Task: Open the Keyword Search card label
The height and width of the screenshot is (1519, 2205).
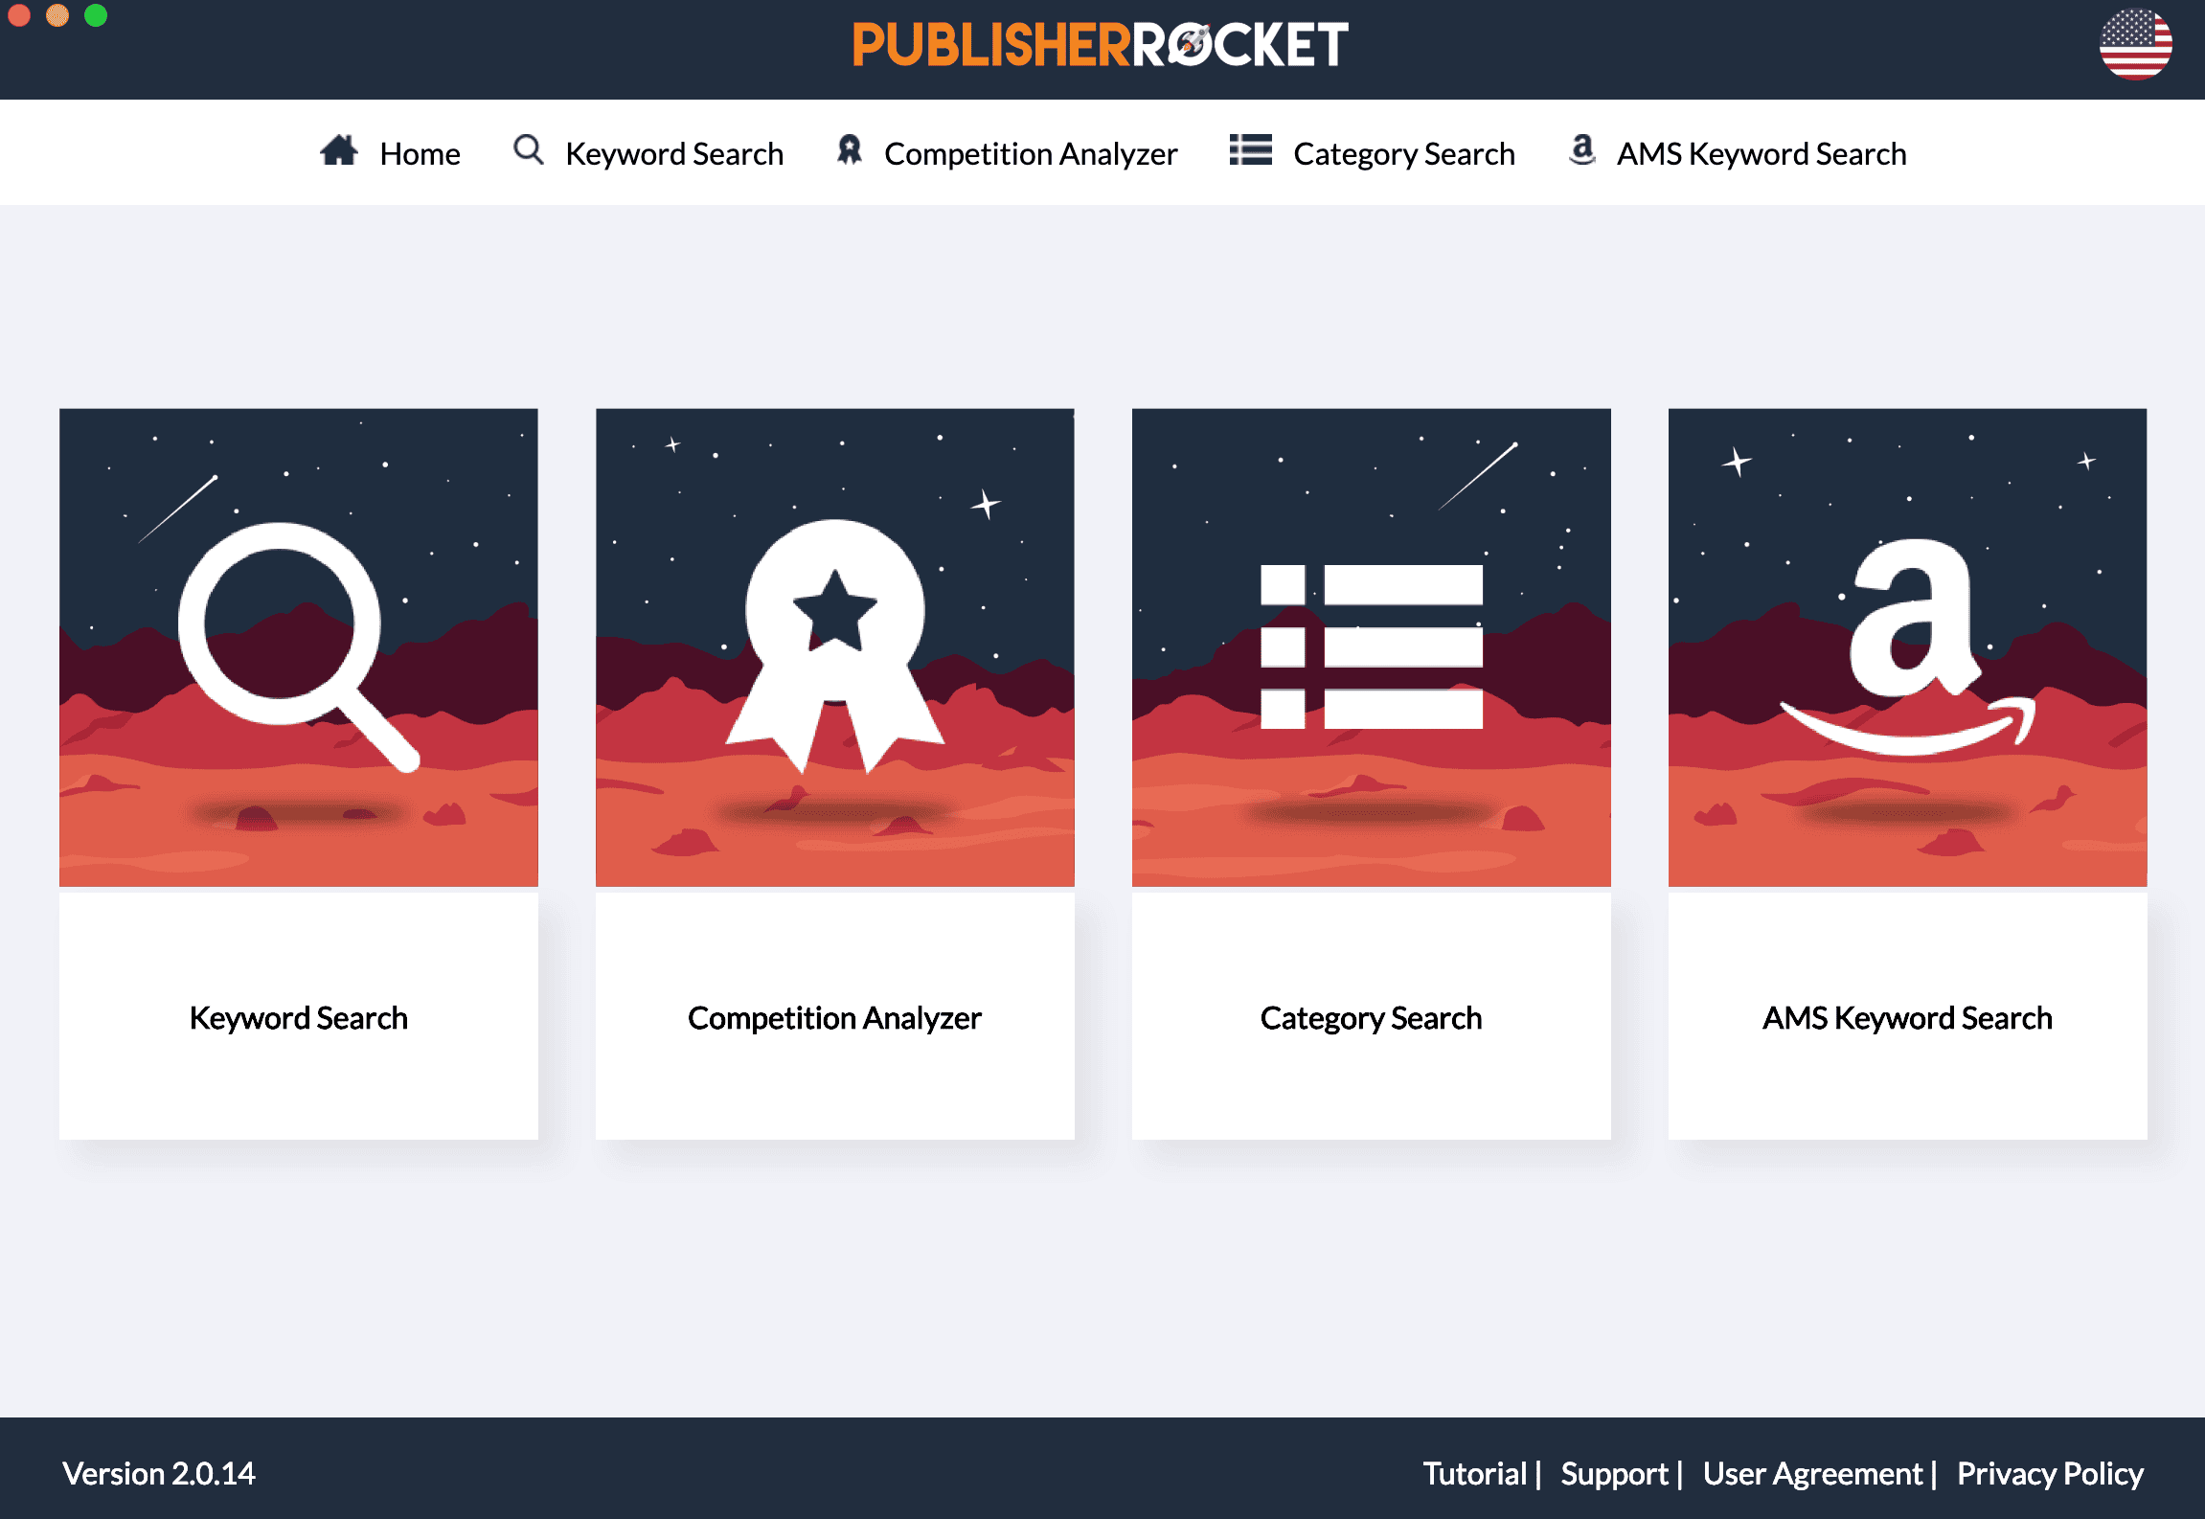Action: click(x=299, y=1018)
